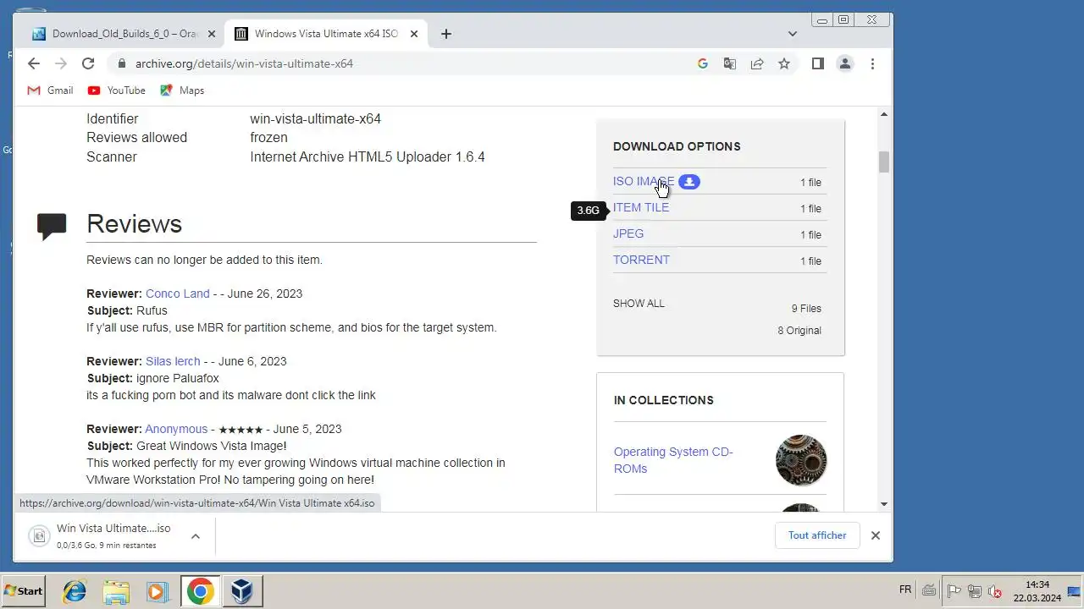Open Action Center flag tray icon
Image resolution: width=1084 pixels, height=609 pixels.
coord(954,590)
